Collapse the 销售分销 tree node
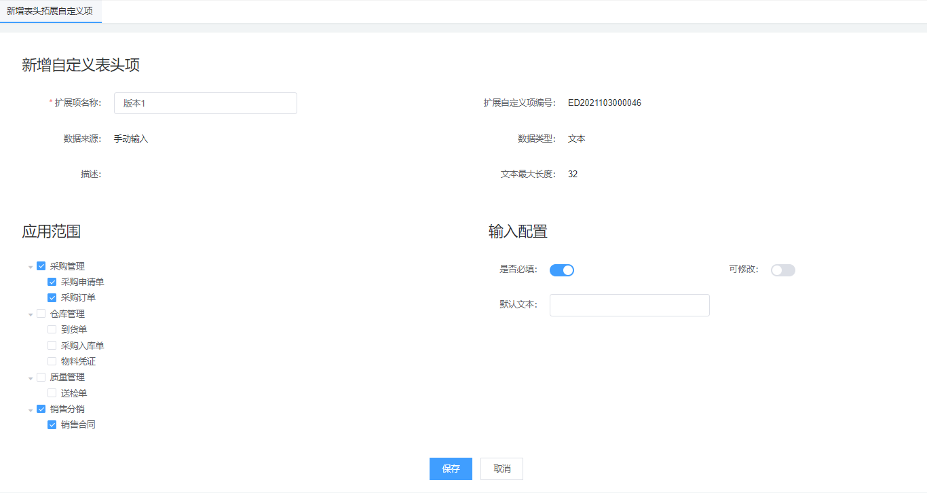The height and width of the screenshot is (493, 927). pyautogui.click(x=31, y=409)
